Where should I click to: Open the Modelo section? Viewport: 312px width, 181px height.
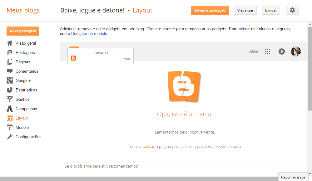22,127
